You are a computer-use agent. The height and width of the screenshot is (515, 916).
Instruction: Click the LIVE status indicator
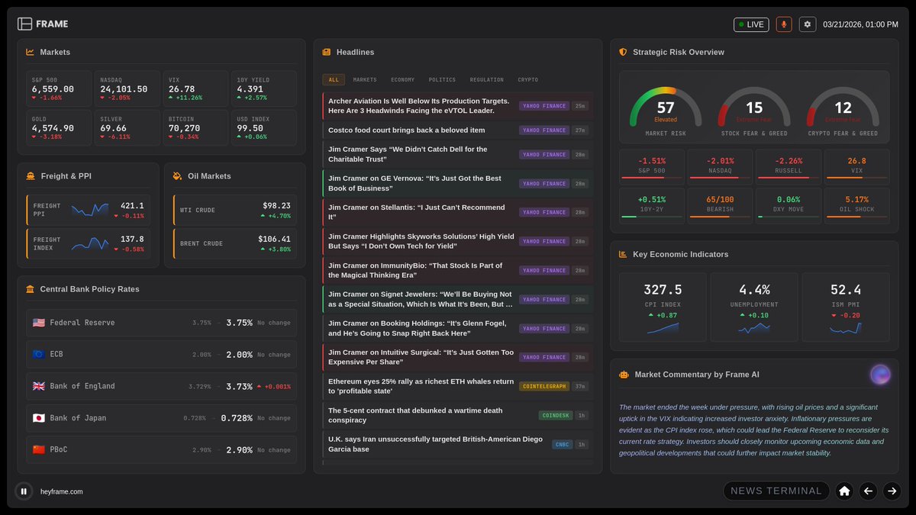click(x=751, y=24)
